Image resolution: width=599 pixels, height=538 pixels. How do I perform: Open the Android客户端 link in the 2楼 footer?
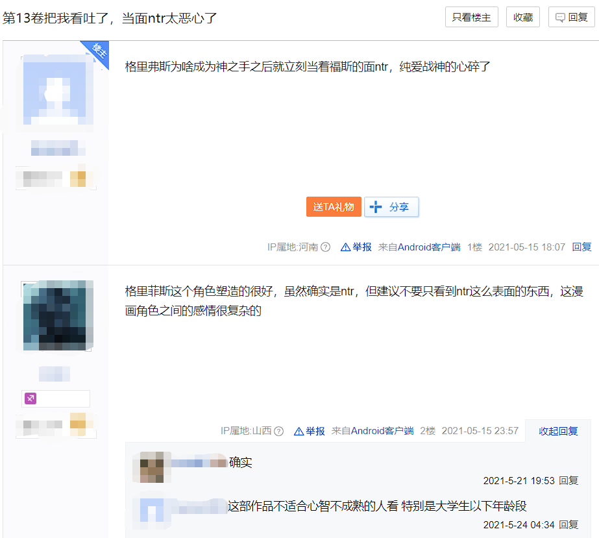tap(382, 431)
